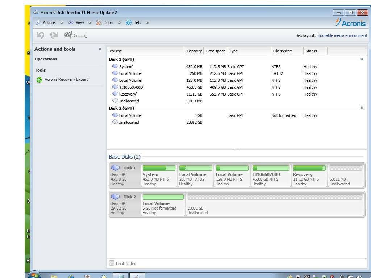Select the TI10660700D 453.8 GB NTFS block
371x278 pixels.
[x=271, y=176]
